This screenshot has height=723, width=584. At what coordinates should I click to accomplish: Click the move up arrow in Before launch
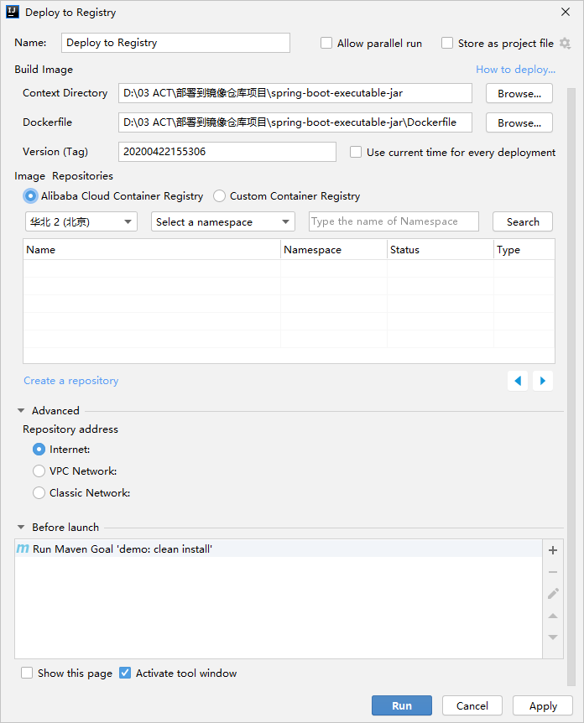(553, 616)
